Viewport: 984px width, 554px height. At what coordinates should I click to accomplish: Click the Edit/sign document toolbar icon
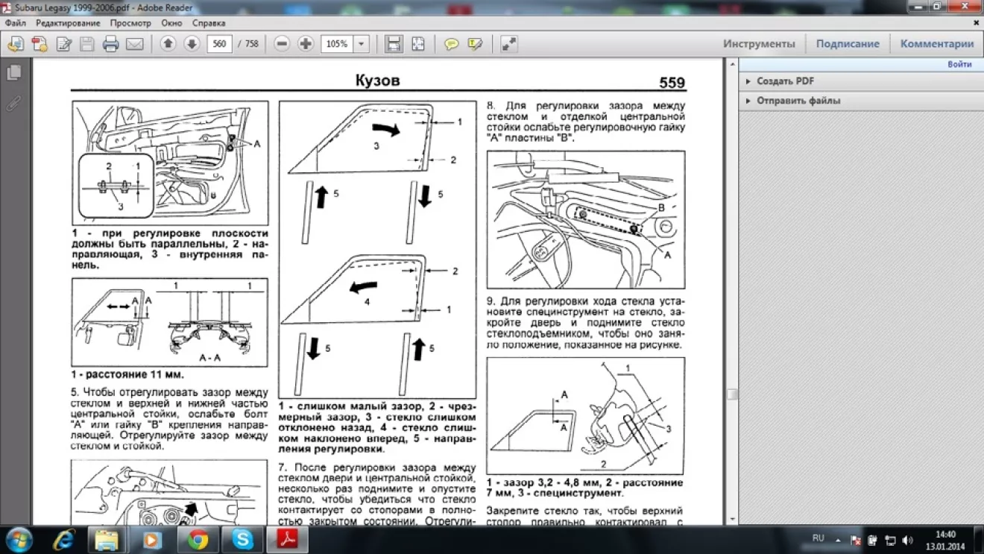(64, 45)
